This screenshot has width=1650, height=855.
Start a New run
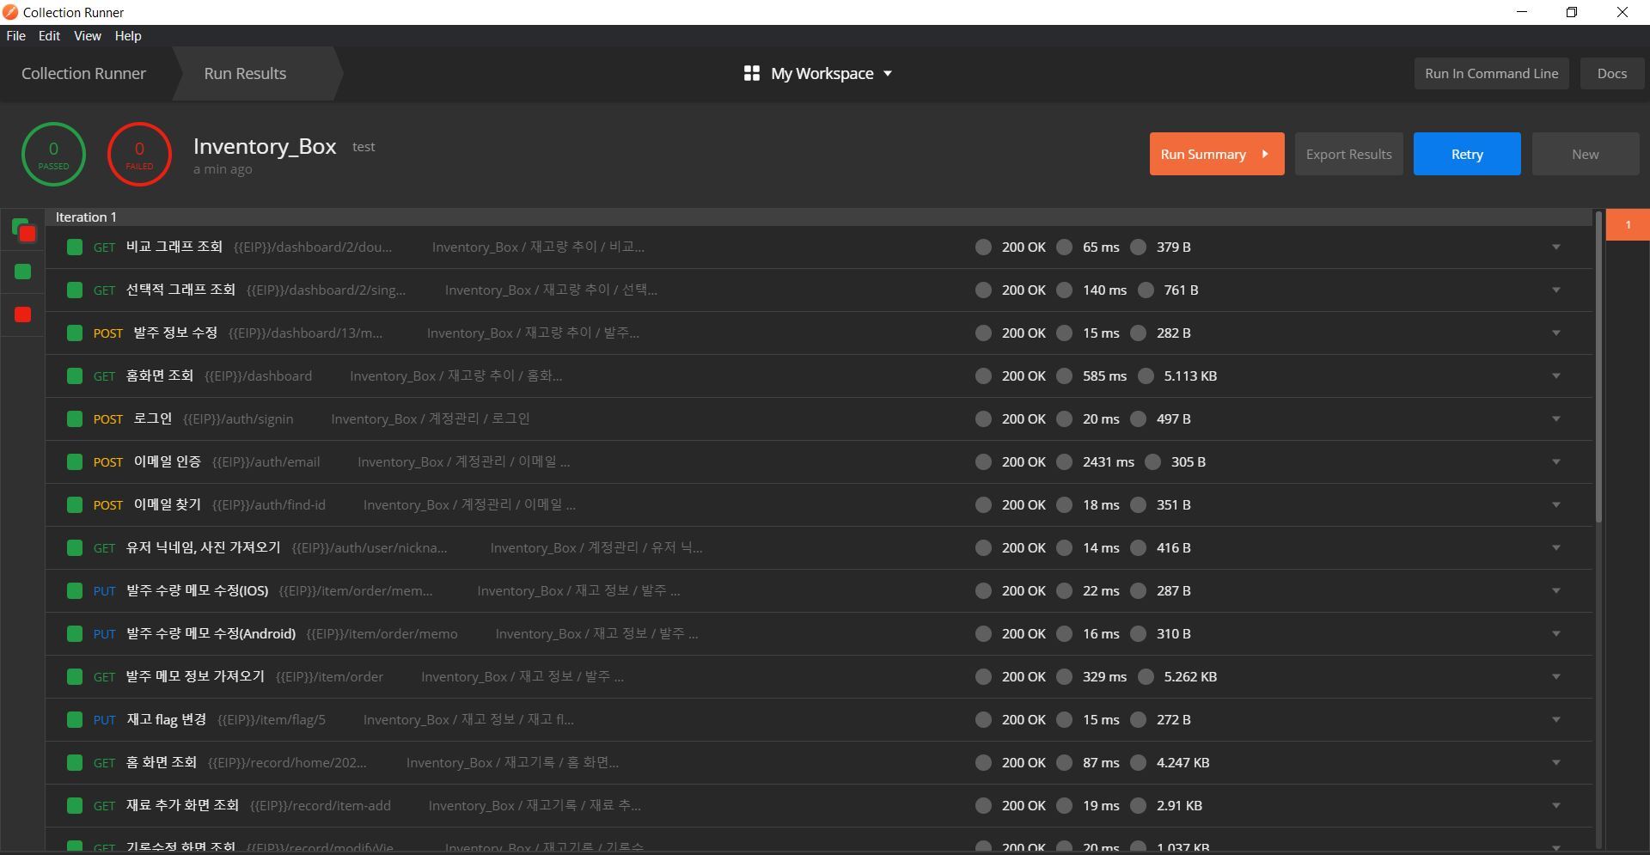[x=1586, y=155]
